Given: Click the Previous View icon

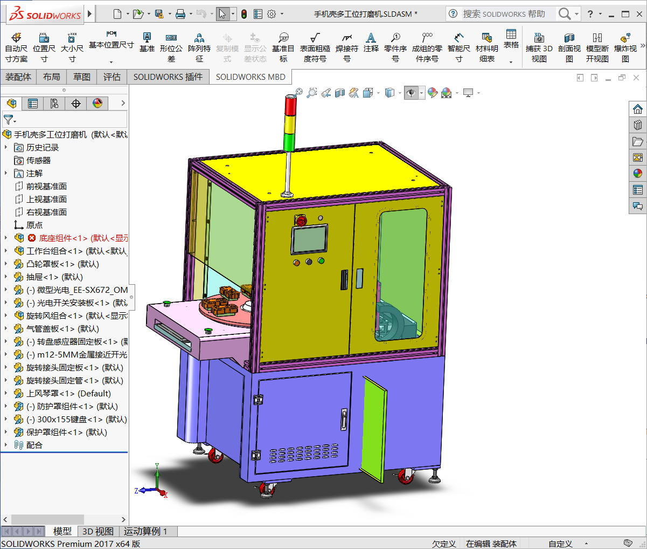Looking at the screenshot, I should click(326, 93).
